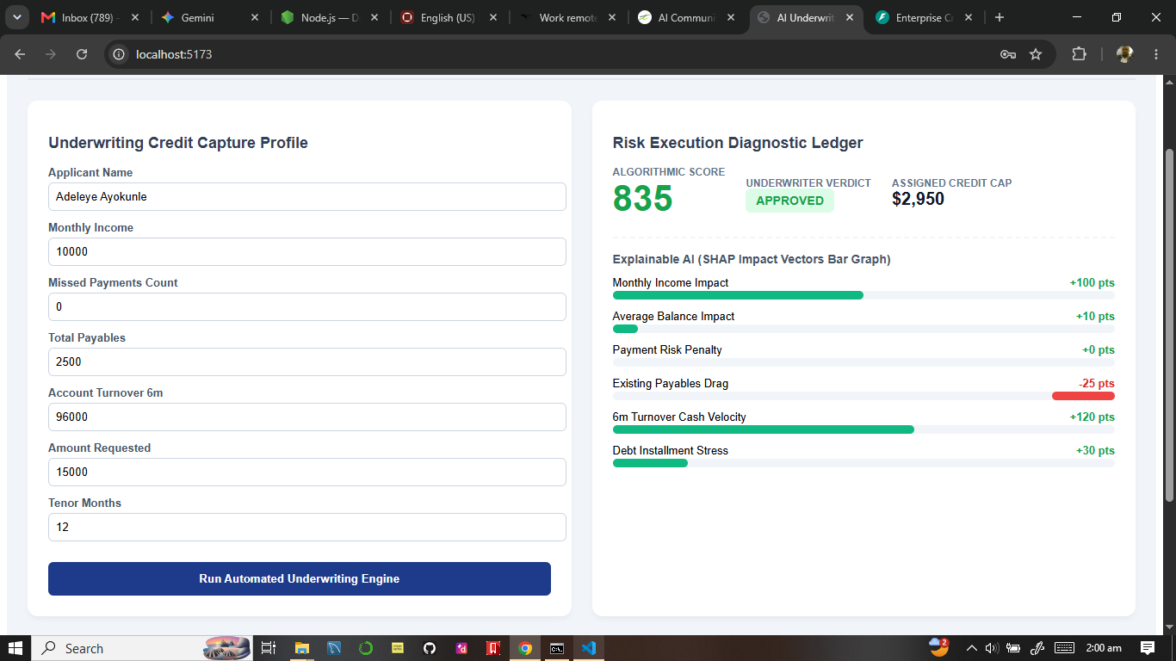The height and width of the screenshot is (661, 1176).
Task: Bookmark this page with the star icon
Action: (x=1036, y=54)
